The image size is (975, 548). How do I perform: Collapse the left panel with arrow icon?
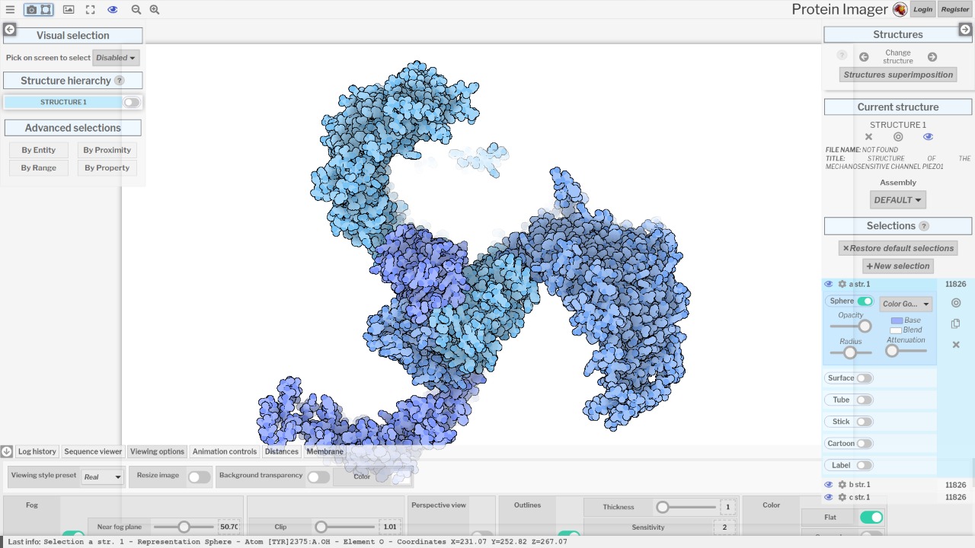point(10,30)
